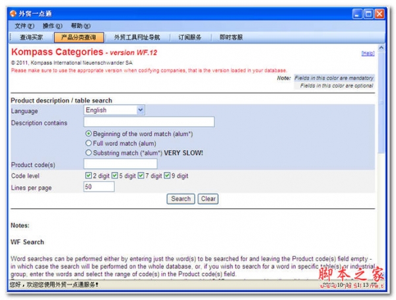Screen dimensions: 396x300
Task: Click 'Fields in this color are optional'
Action: point(337,86)
